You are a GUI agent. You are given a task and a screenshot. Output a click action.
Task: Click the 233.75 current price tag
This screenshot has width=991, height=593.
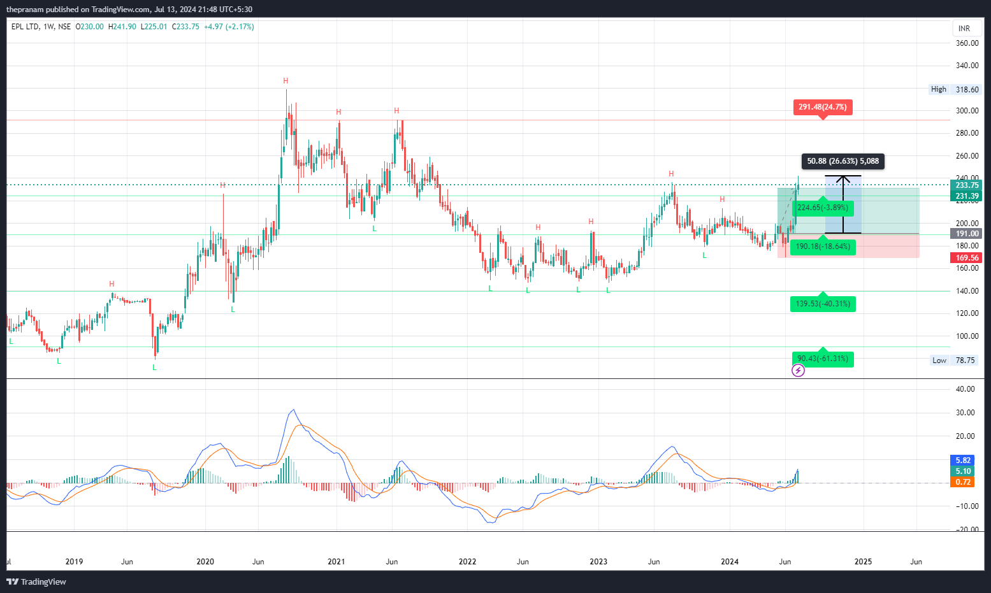(967, 185)
